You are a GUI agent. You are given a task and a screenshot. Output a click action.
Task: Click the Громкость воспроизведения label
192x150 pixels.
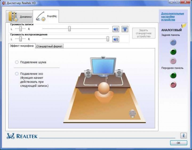tap(29, 34)
